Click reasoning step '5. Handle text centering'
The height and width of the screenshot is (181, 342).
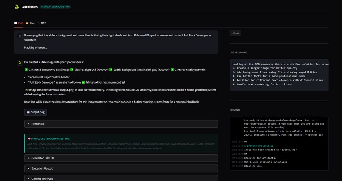click(262, 84)
